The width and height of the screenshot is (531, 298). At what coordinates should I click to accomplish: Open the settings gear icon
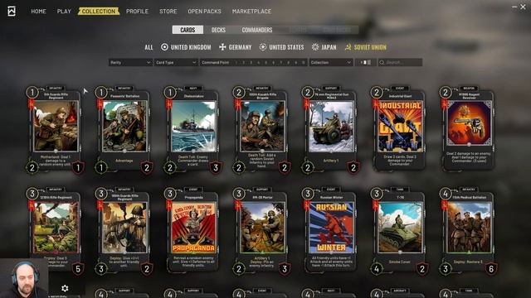coord(65,288)
